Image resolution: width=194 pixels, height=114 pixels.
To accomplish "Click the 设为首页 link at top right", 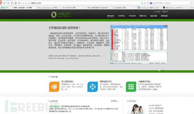I will click(157, 11).
